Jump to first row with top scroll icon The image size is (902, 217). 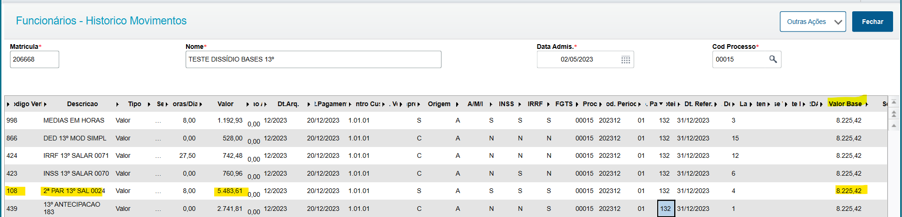coord(894,102)
